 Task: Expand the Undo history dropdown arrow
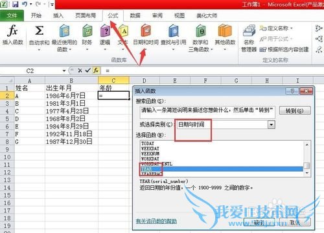coord(31,4)
